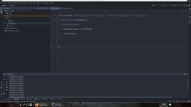This screenshot has width=191, height=107.
Task: Open Profiler tool window button
Action: pos(53,99)
